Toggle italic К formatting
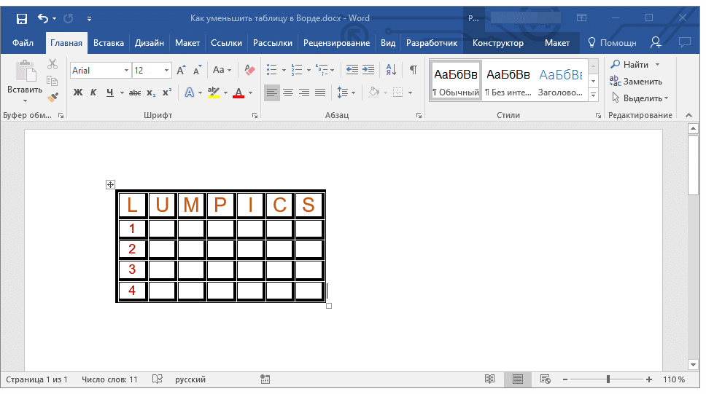 click(x=93, y=92)
